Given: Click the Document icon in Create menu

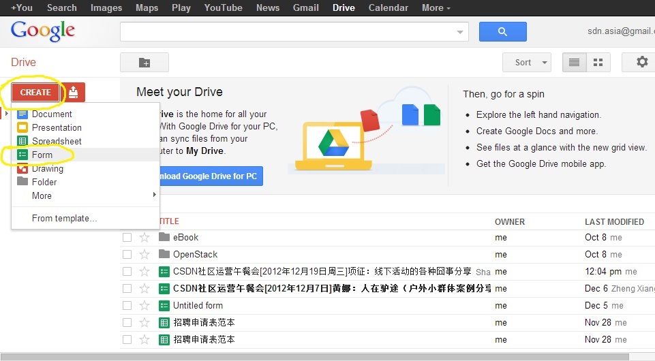Looking at the screenshot, I should [x=22, y=114].
